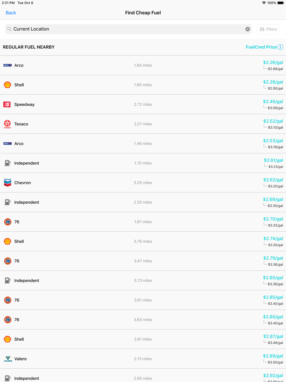Tap the Arco logo at 1.84 miles
286x382 pixels.
tap(7, 65)
